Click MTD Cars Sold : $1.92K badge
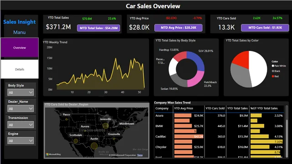This screenshot has height=164, width=292. point(265,28)
